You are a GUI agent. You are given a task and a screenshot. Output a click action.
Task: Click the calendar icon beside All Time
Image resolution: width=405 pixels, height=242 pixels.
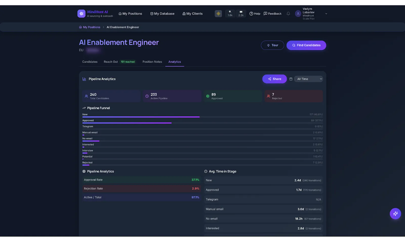291,79
